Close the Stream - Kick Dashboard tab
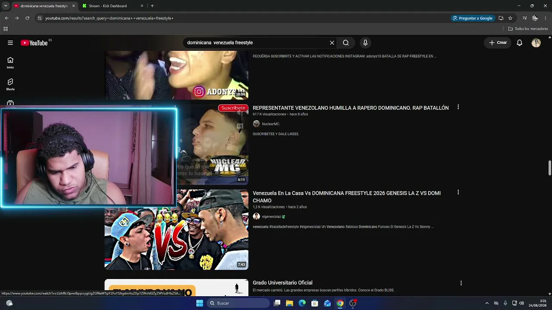Screen dimensions: 552x310 [x=142, y=6]
